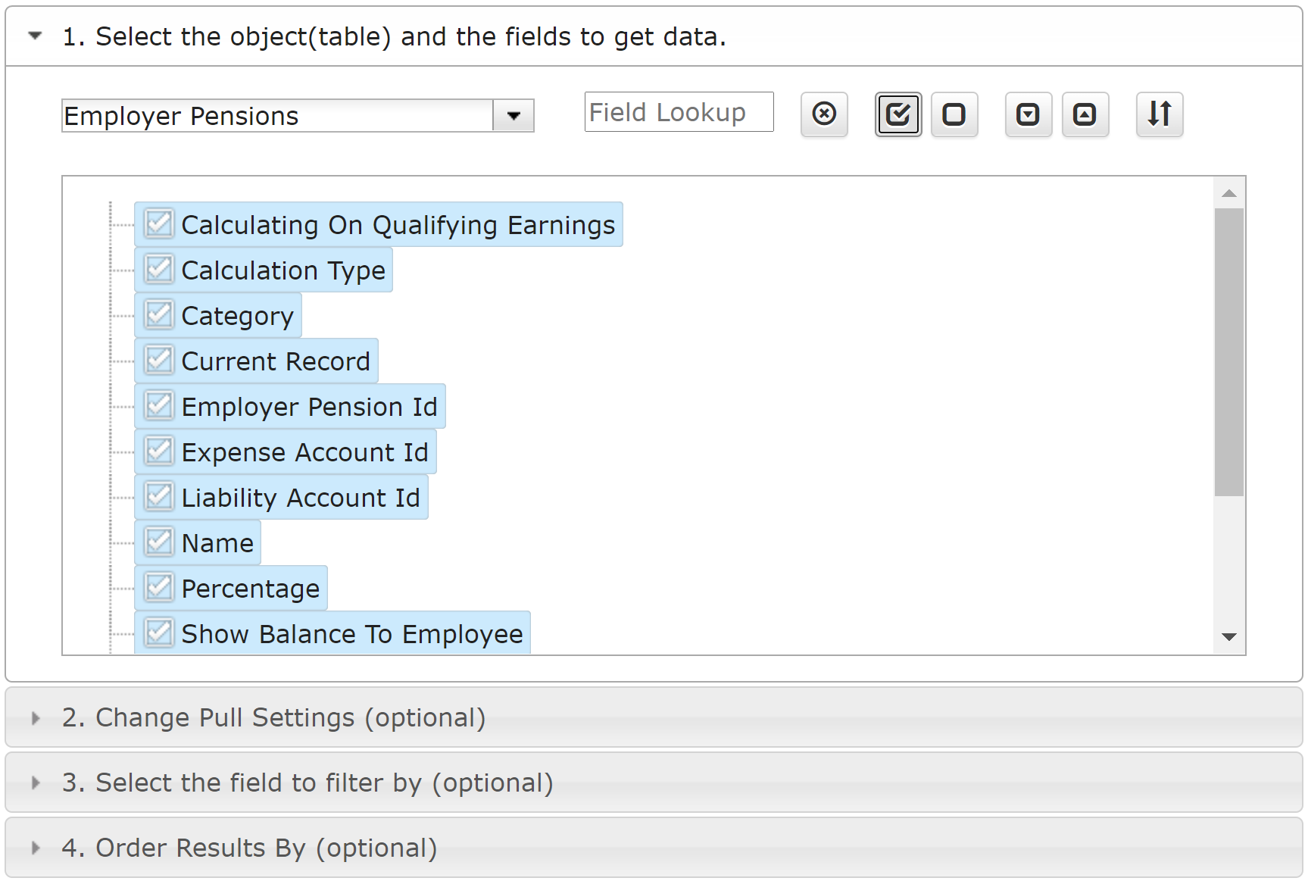Screen dimensions: 1308x881
Task: Click into the Field Lookup input box
Action: tap(679, 112)
